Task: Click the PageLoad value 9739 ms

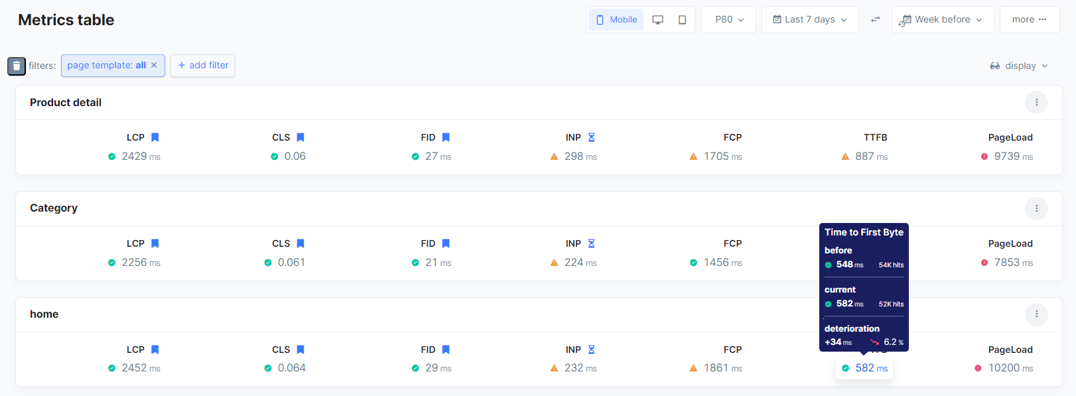Action: [1014, 157]
